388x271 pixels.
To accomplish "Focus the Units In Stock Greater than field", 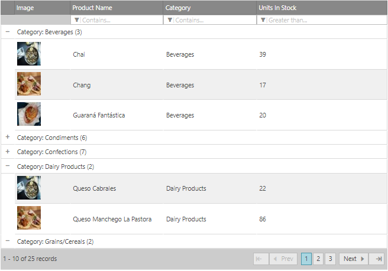I will [322, 20].
